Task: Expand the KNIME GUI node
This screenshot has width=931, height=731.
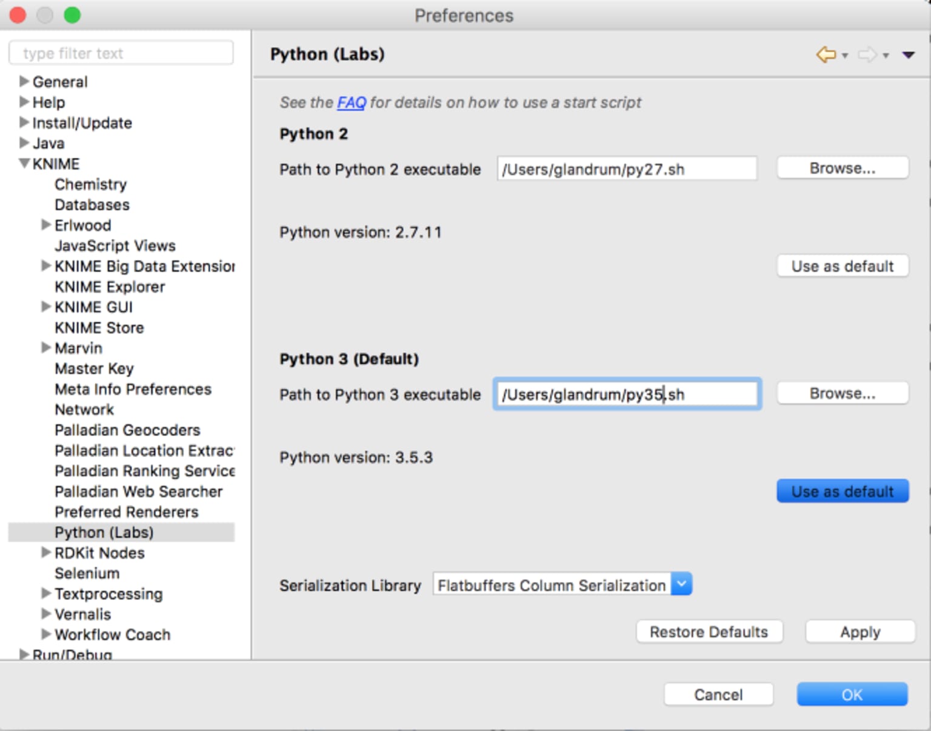Action: tap(46, 306)
